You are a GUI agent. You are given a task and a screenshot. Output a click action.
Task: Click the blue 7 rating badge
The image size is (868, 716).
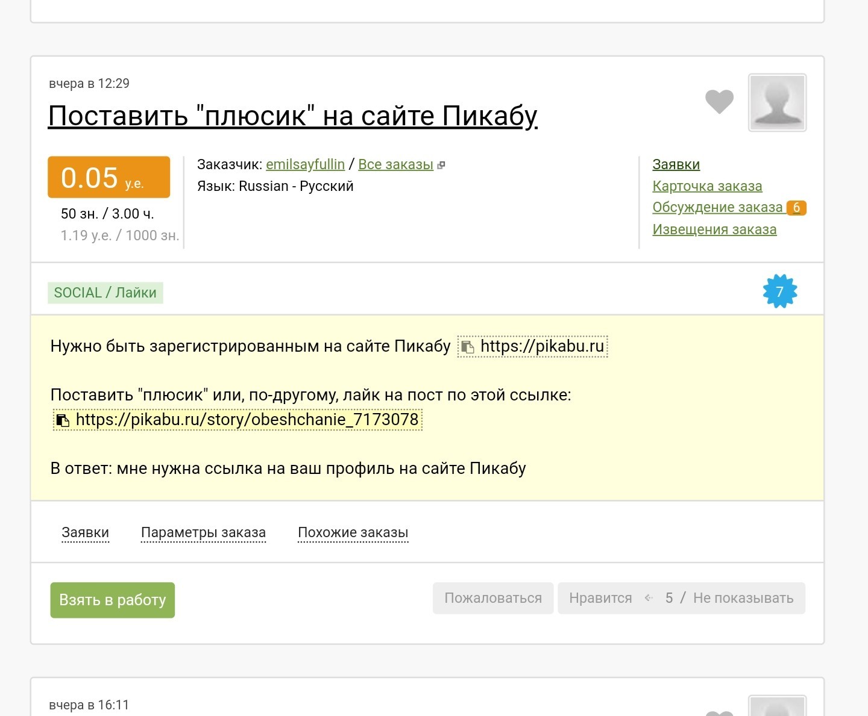coord(780,291)
